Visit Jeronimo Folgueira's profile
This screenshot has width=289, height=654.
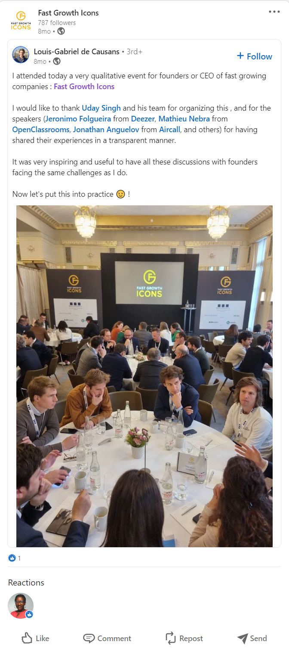tap(78, 119)
